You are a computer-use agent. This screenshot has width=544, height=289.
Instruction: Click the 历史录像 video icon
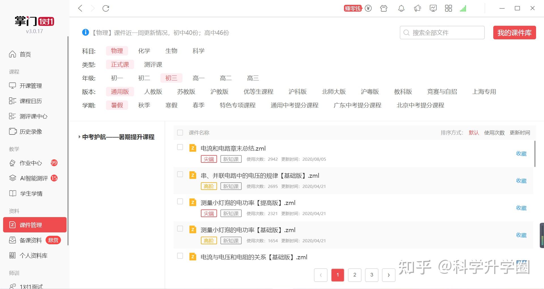13,131
